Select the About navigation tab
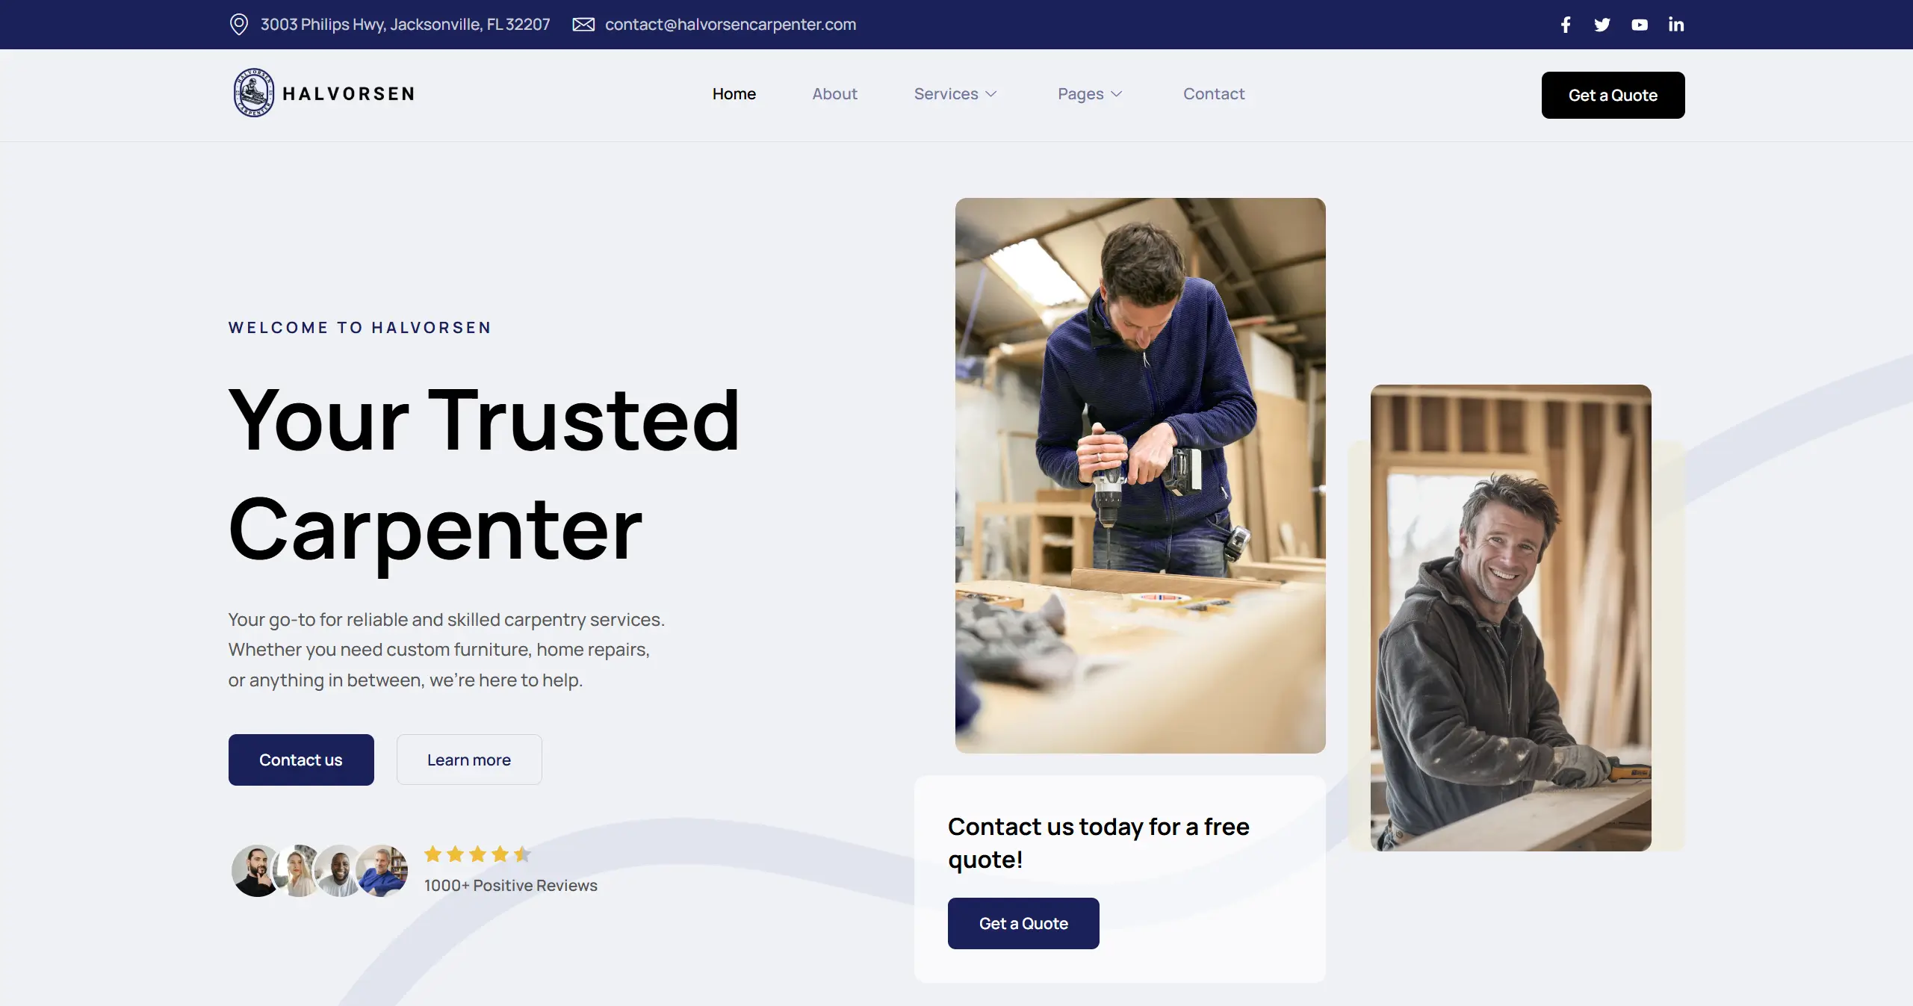Screen dimensions: 1913x1006 point(835,93)
